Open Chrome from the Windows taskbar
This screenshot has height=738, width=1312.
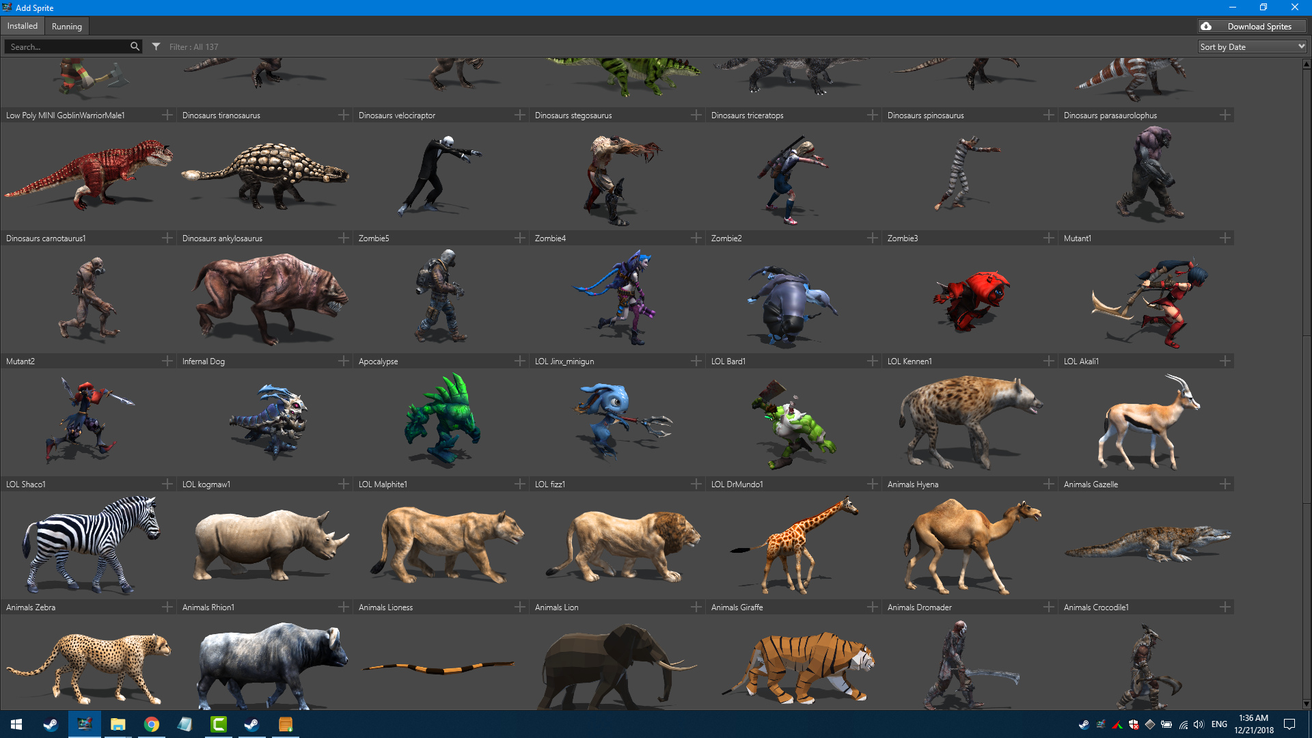pos(152,724)
